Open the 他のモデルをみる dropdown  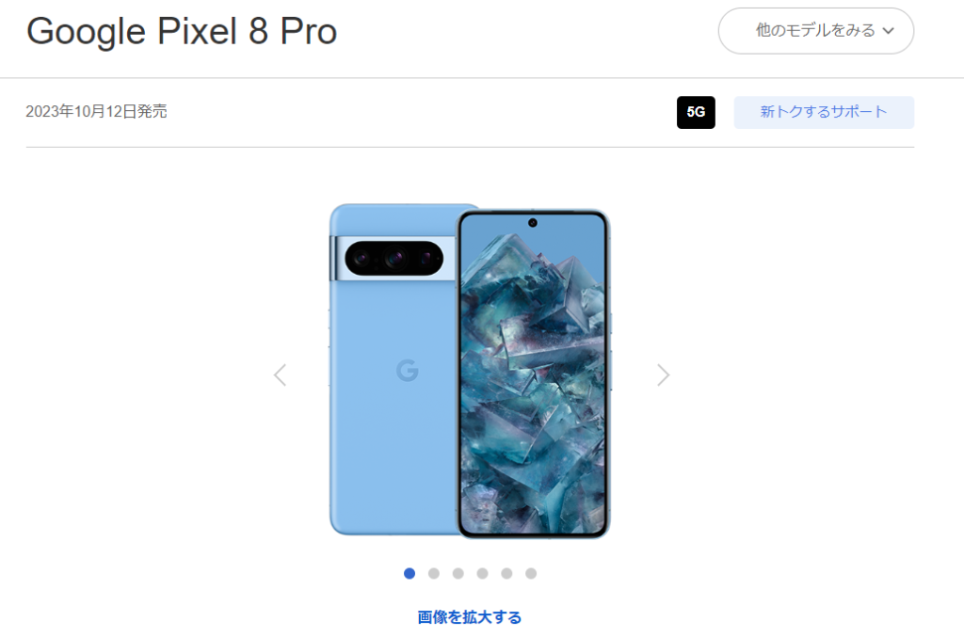pos(816,31)
